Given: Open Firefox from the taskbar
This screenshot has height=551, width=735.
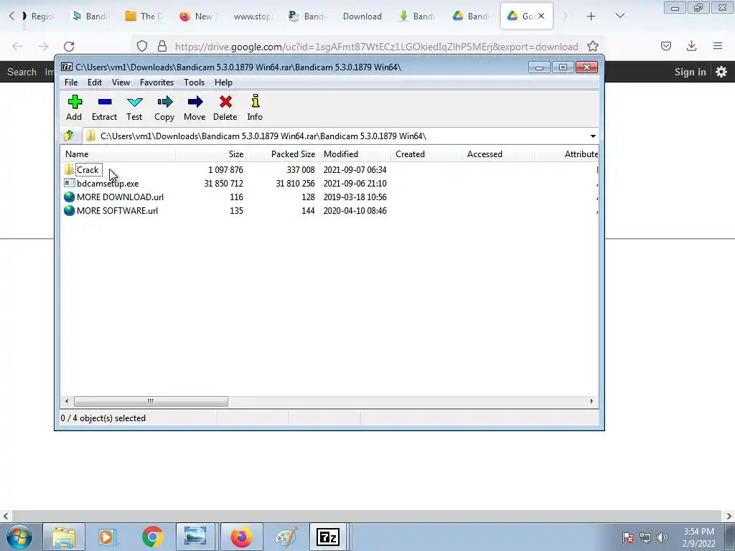Looking at the screenshot, I should [241, 537].
